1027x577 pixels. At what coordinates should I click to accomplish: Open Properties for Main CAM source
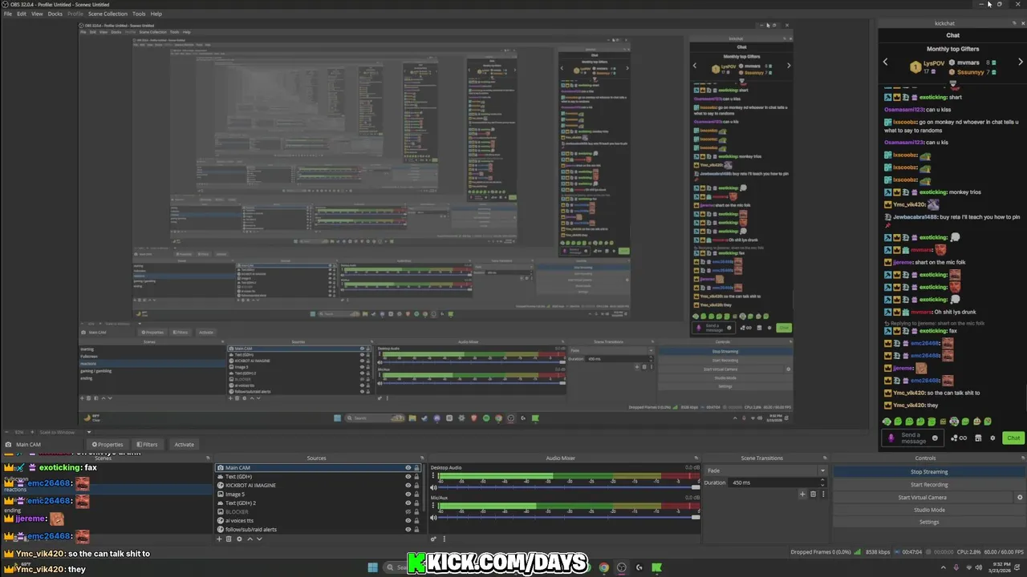coord(108,444)
